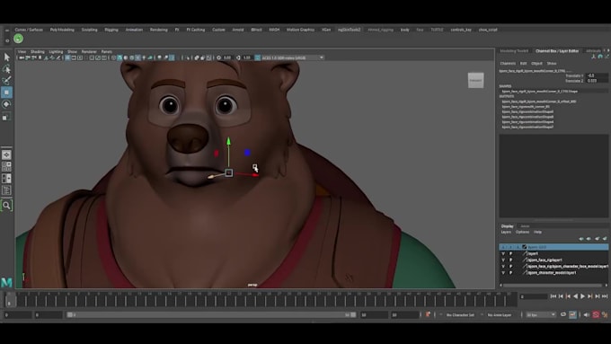Choose the Paint selection tool
This screenshot has height=344, width=611.
[6, 81]
